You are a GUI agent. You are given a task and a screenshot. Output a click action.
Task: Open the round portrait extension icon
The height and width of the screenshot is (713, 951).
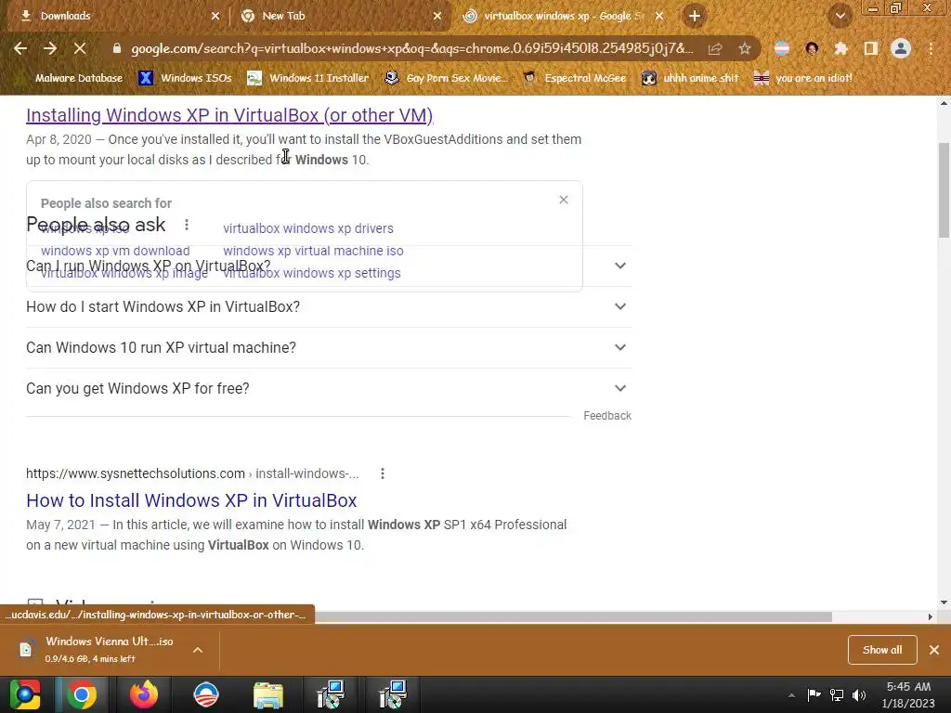pyautogui.click(x=812, y=48)
